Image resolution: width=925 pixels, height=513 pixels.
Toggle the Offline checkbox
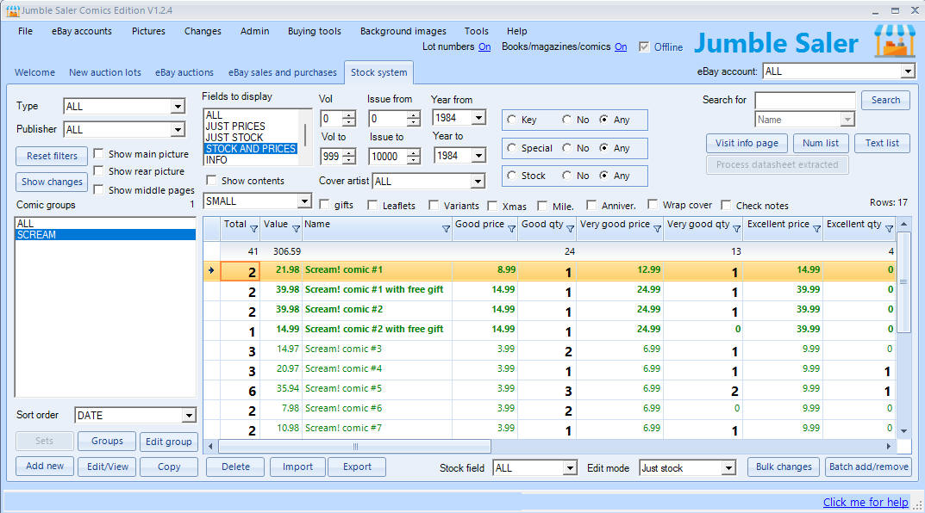(644, 47)
